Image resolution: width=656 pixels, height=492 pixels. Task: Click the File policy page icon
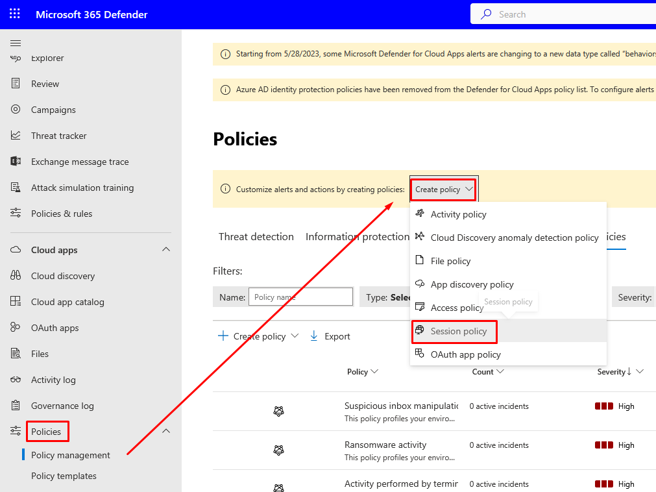420,260
